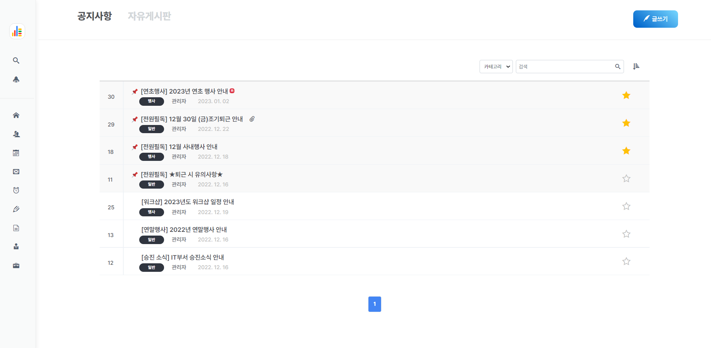Go to the home icon in sidebar

point(16,115)
